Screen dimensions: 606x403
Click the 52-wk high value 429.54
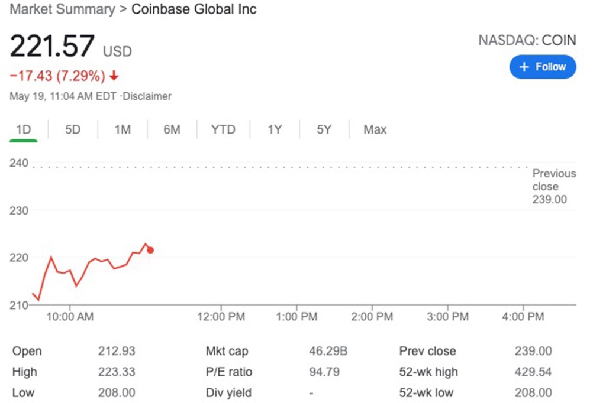pos(533,372)
